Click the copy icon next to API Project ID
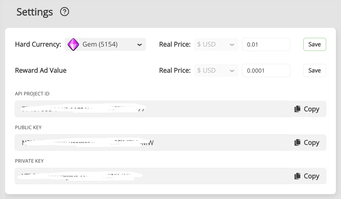The height and width of the screenshot is (199, 341). pos(297,109)
